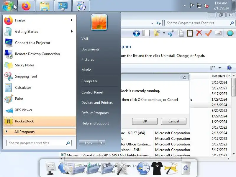Click the red X Delete icon
Viewport: 236px width, 177px height.
click(199, 33)
